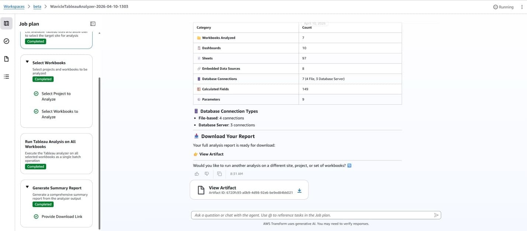Click the Parameters gear icon
Image resolution: width=527 pixels, height=231 pixels.
[199, 99]
